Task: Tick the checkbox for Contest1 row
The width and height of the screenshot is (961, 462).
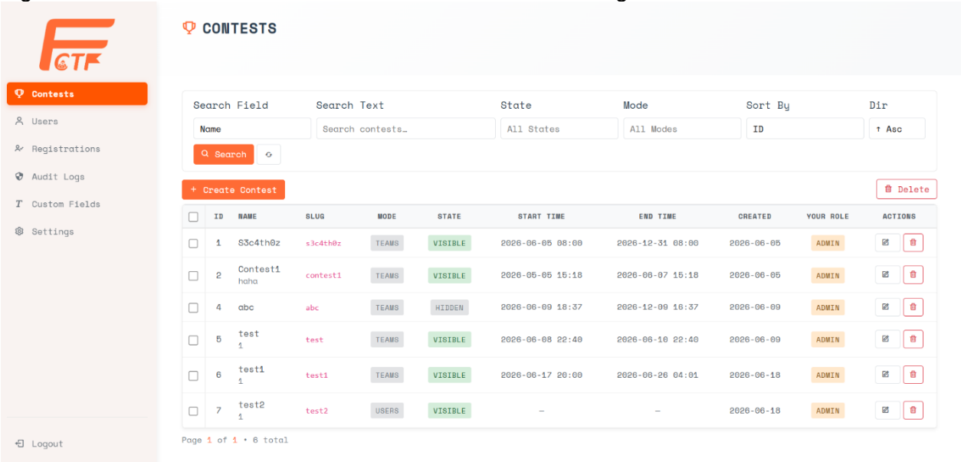Action: 193,276
